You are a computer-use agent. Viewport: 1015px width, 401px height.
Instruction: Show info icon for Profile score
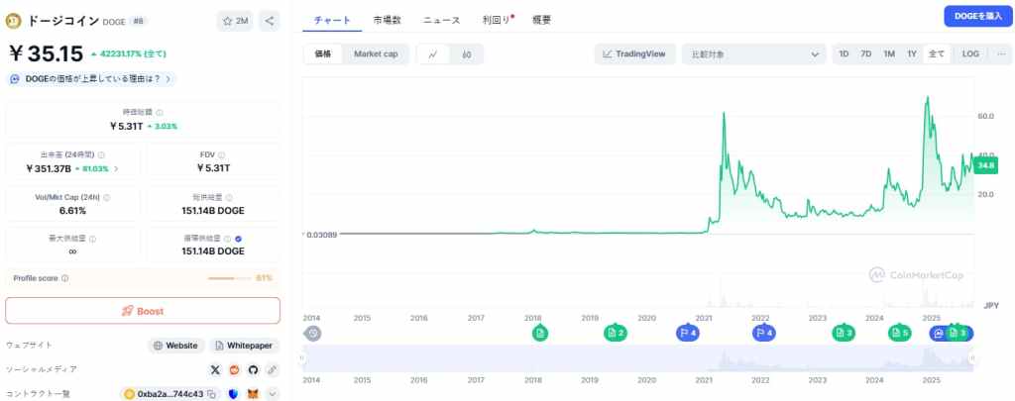pyautogui.click(x=64, y=278)
